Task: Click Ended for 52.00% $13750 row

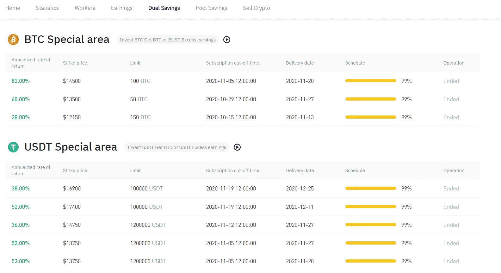Action: point(451,243)
